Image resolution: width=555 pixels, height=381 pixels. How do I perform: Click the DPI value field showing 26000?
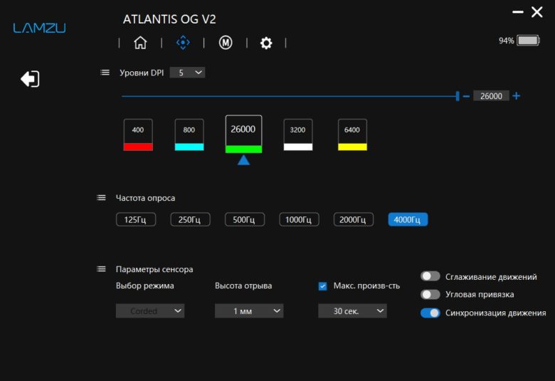[x=491, y=96]
